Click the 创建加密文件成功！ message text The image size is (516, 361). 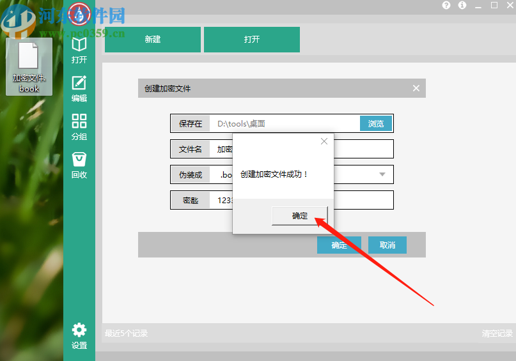coord(274,174)
